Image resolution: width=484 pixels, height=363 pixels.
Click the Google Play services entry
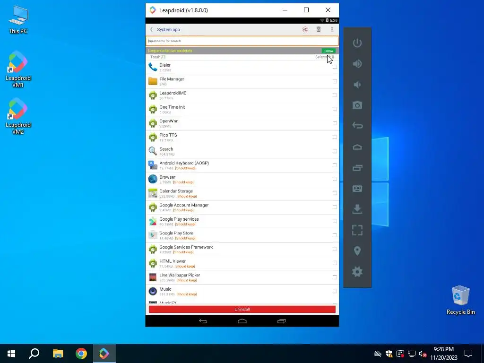242,221
